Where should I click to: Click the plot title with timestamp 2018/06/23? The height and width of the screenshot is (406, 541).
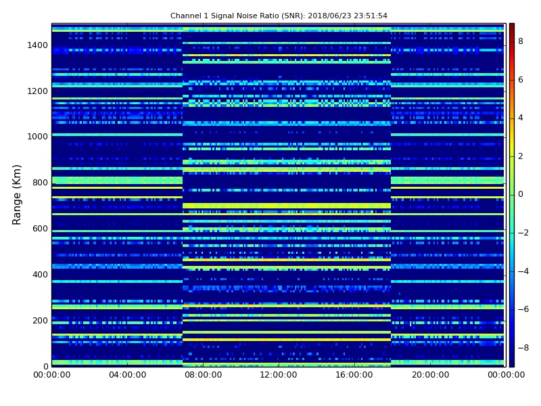pyautogui.click(x=279, y=16)
